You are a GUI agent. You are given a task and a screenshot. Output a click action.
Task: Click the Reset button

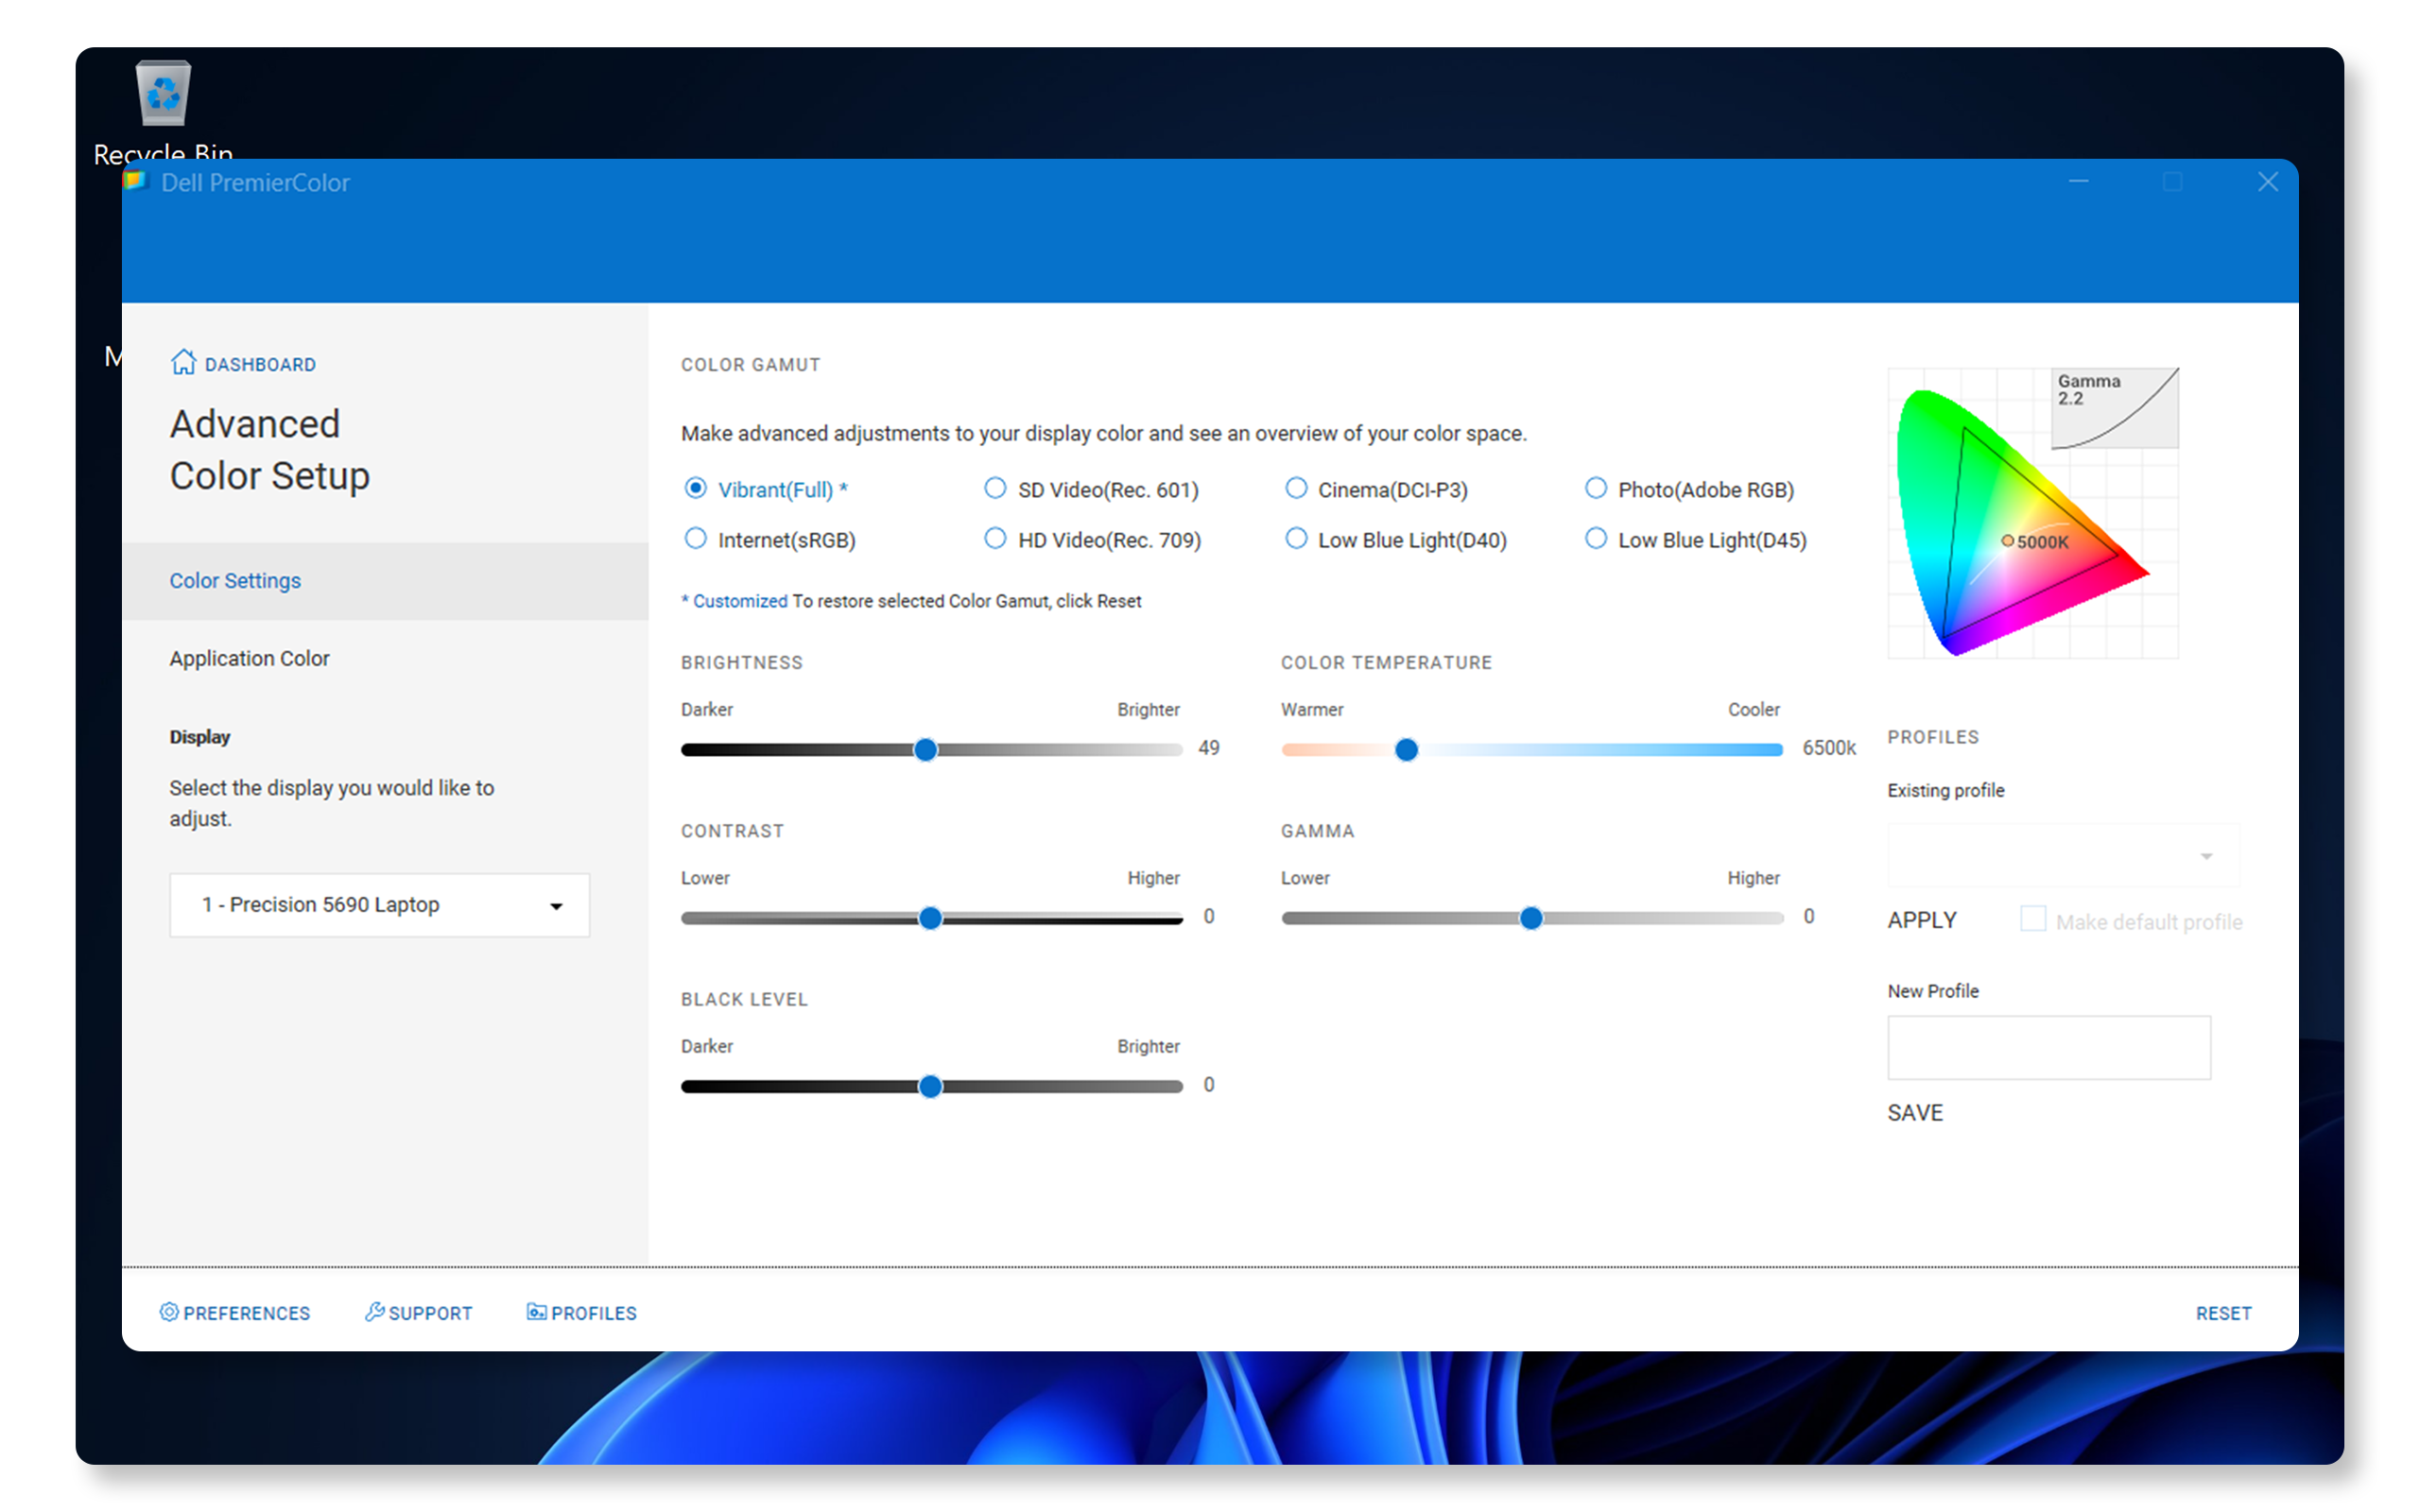(2224, 1313)
